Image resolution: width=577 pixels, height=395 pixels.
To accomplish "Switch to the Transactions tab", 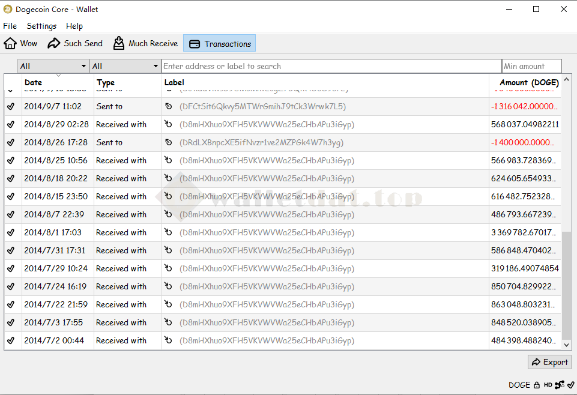I will (220, 43).
